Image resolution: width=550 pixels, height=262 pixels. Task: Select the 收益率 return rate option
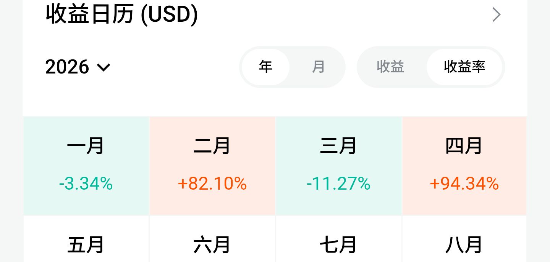(x=464, y=67)
